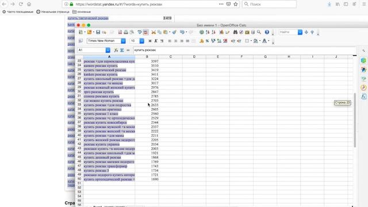Insert a chart
This screenshot has width=368, height=207.
pos(221,32)
